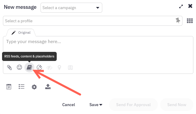Toggle the crossed-eye visibility icon
The width and height of the screenshot is (196, 114).
point(49,68)
